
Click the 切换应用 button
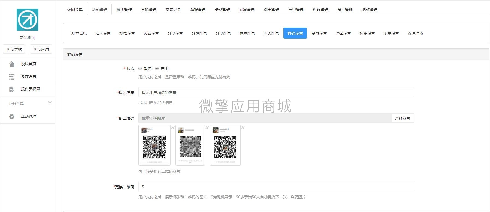pyautogui.click(x=41, y=49)
